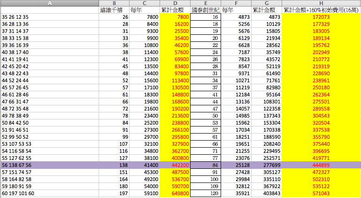
Task: Select cell with value 327900
Action: coord(175,144)
